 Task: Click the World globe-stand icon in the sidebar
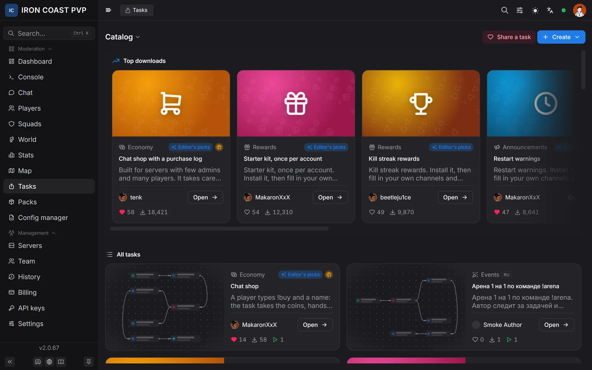click(x=12, y=139)
